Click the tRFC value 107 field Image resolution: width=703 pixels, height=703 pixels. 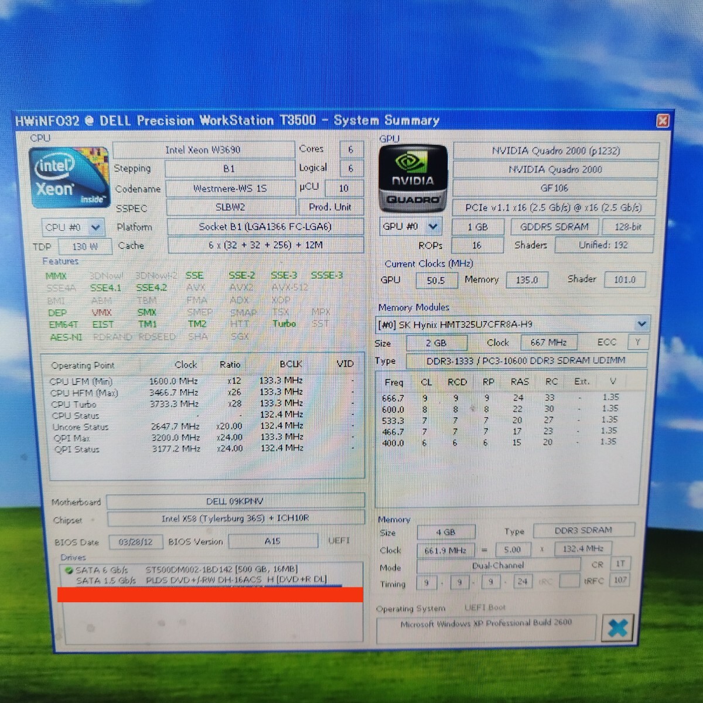[620, 580]
